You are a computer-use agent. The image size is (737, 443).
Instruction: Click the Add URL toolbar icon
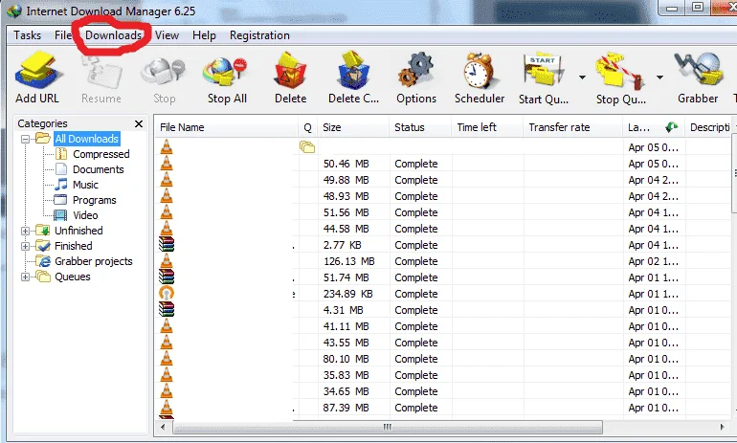coord(37,72)
